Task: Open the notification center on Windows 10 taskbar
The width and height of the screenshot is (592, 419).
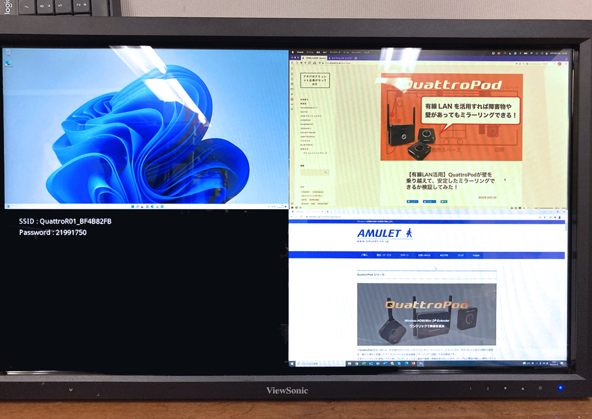Action: (x=562, y=364)
